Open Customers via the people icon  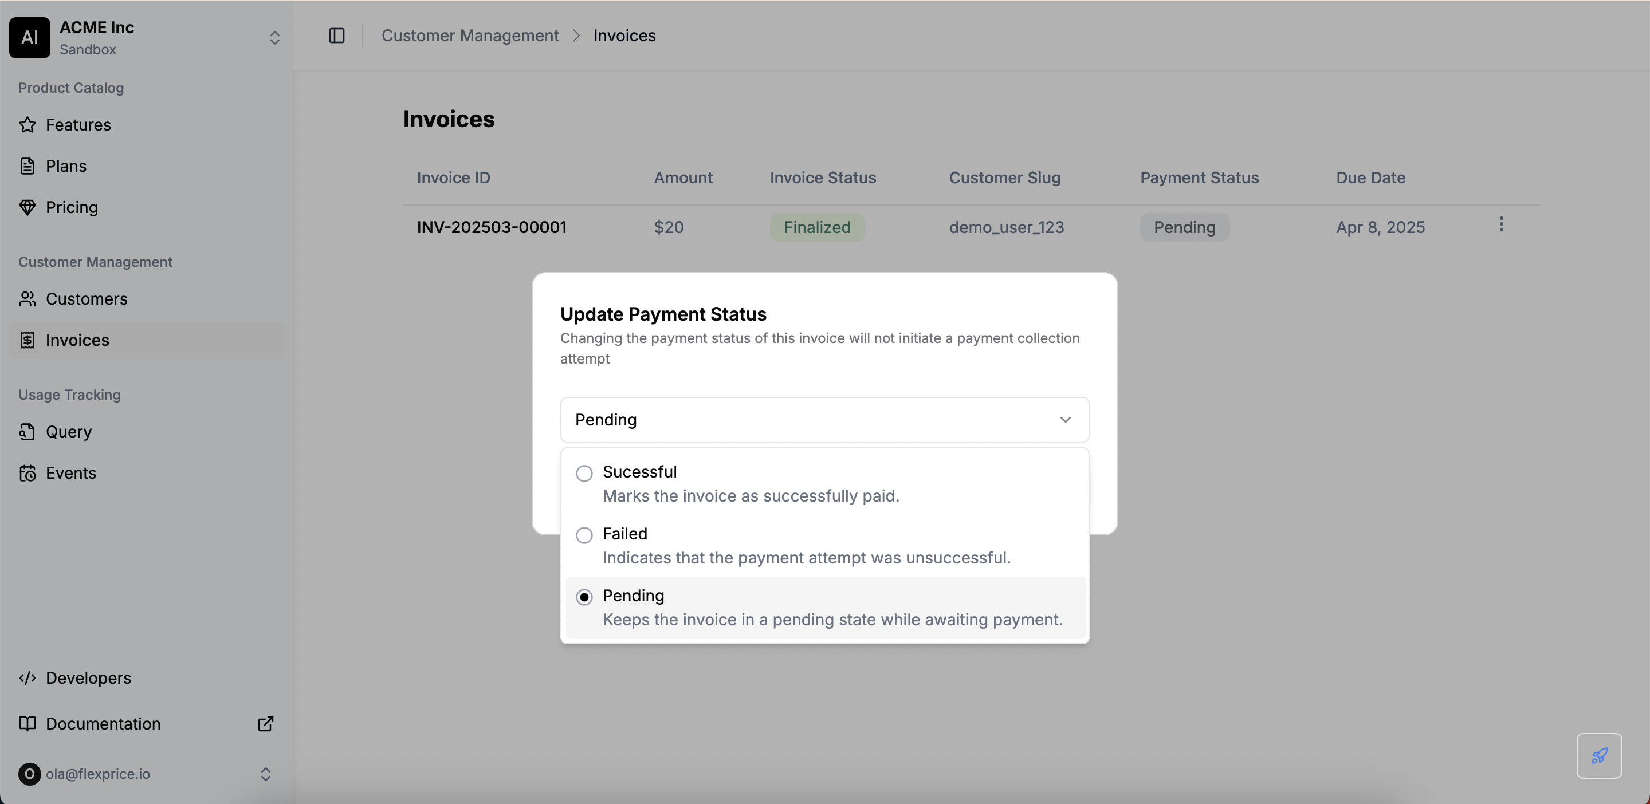pyautogui.click(x=27, y=299)
